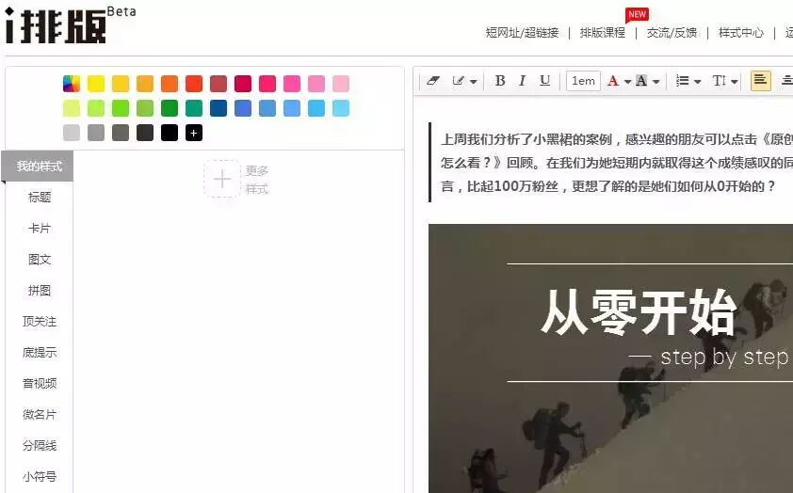Pick the solid black swatch
The height and width of the screenshot is (493, 793).
point(170,133)
